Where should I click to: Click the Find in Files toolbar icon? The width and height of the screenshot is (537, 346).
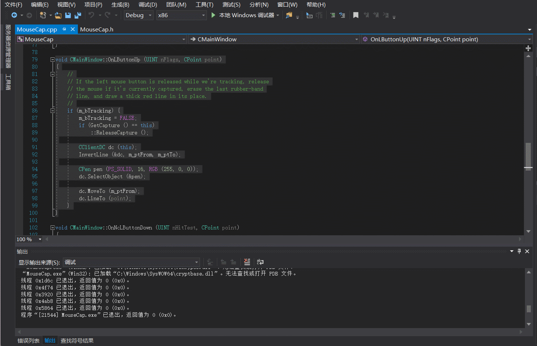[x=289, y=15]
